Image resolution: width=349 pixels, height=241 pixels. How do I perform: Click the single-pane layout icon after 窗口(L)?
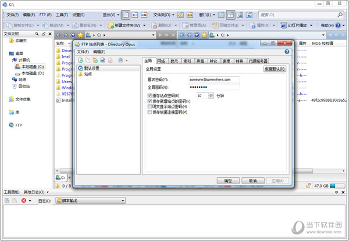click(221, 15)
